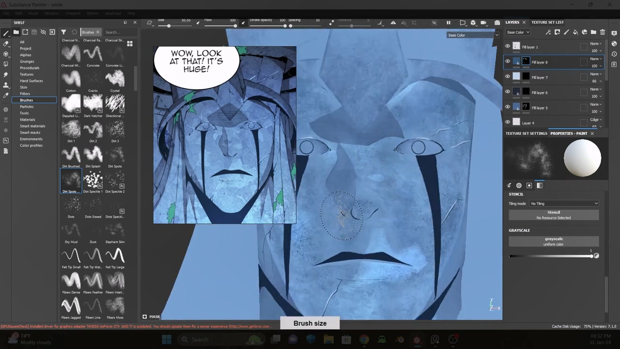This screenshot has height=349, width=620.
Task: Open the Tiling mode dropdown
Action: tap(564, 204)
